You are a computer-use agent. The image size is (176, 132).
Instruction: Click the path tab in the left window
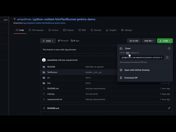[5, 20]
